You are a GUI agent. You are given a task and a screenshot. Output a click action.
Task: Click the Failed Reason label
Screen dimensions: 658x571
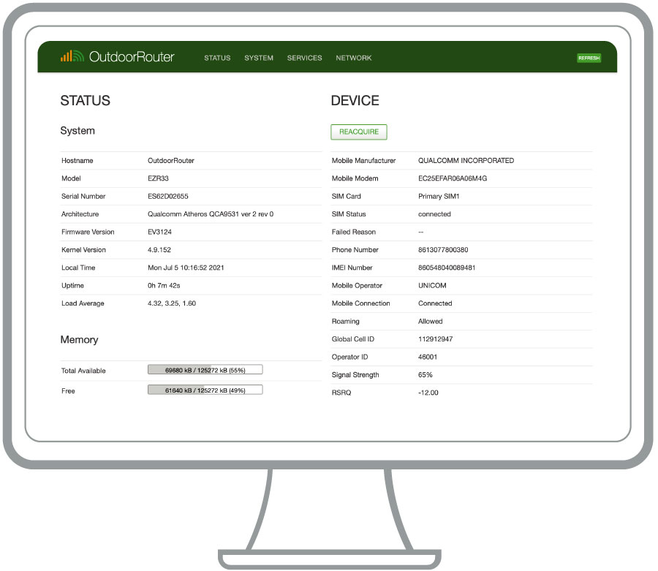[354, 232]
